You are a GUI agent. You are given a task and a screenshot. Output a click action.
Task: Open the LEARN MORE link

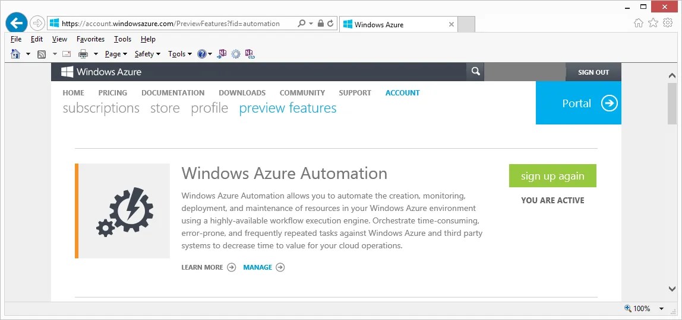(x=209, y=267)
